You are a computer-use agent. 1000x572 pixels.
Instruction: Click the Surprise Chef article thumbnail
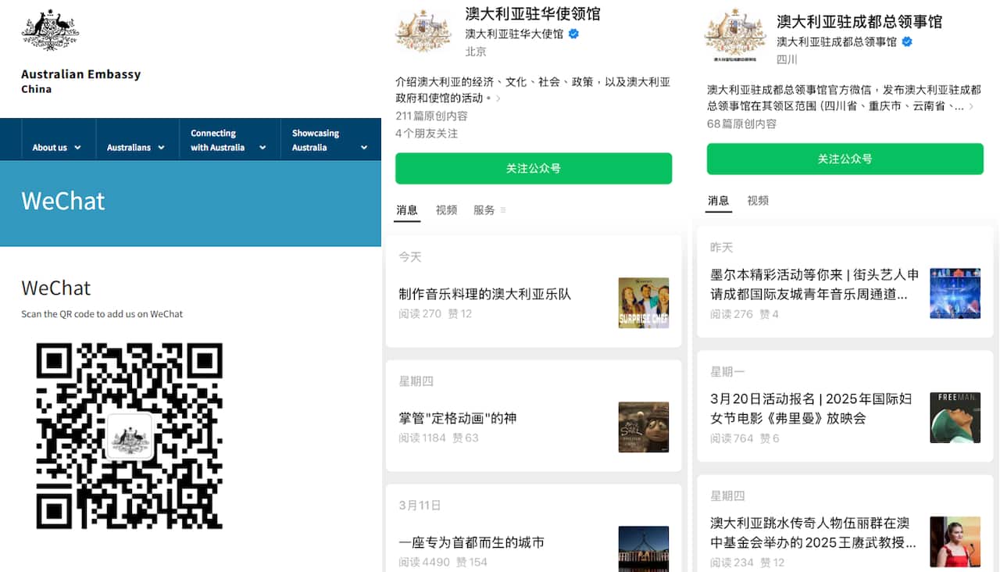[643, 302]
